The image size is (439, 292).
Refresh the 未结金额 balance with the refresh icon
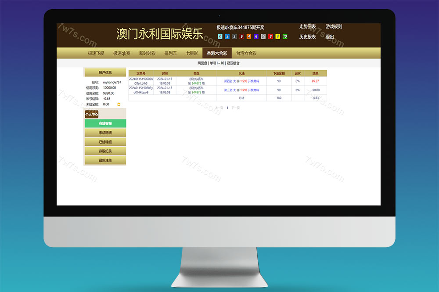(x=119, y=104)
